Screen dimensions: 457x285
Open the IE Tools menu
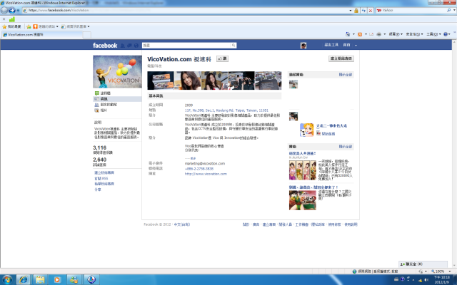[x=433, y=34]
